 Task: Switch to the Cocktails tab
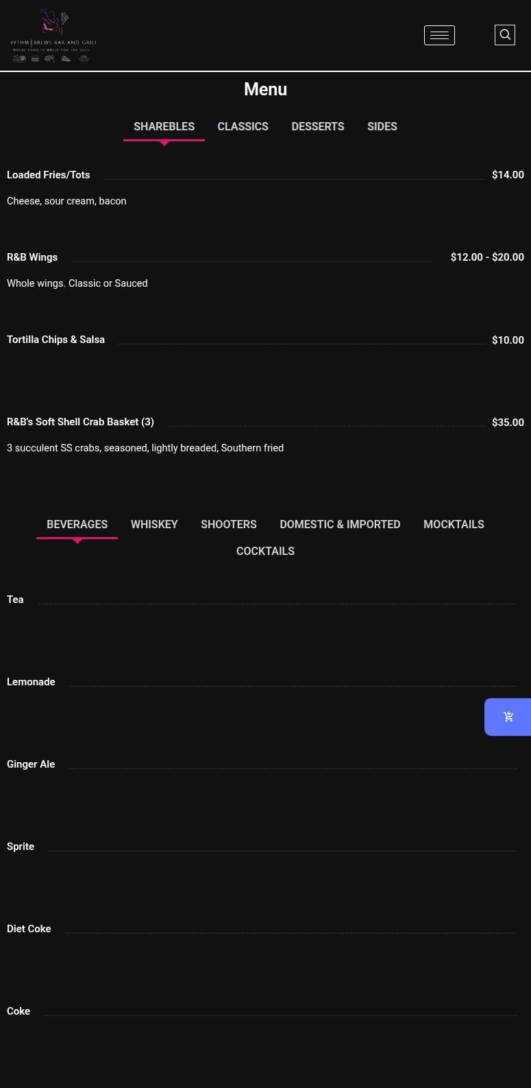click(x=265, y=552)
